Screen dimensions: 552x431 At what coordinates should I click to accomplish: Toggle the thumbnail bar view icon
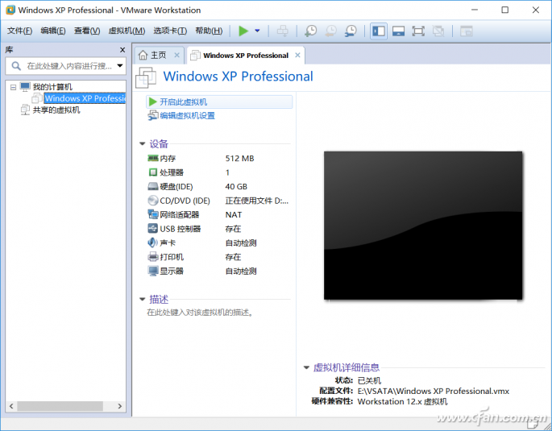pos(398,31)
